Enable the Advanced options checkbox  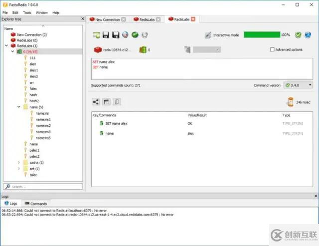[x=272, y=49]
